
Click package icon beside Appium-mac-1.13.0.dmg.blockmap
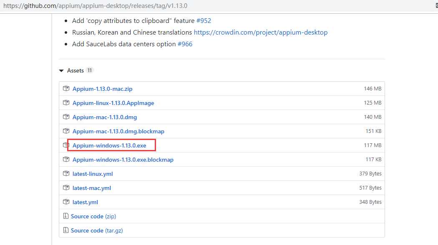(x=66, y=131)
